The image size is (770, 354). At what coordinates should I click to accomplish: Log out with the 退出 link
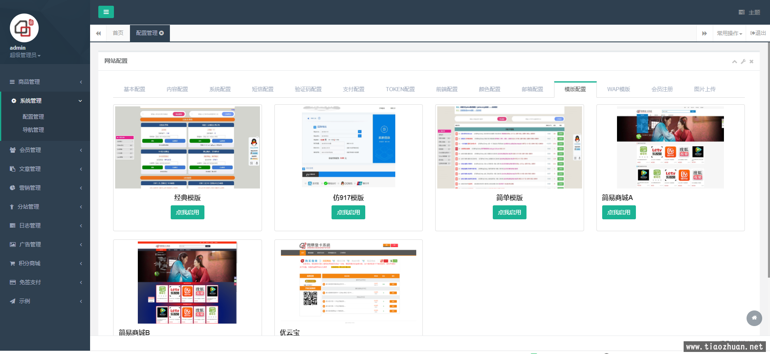pyautogui.click(x=758, y=33)
